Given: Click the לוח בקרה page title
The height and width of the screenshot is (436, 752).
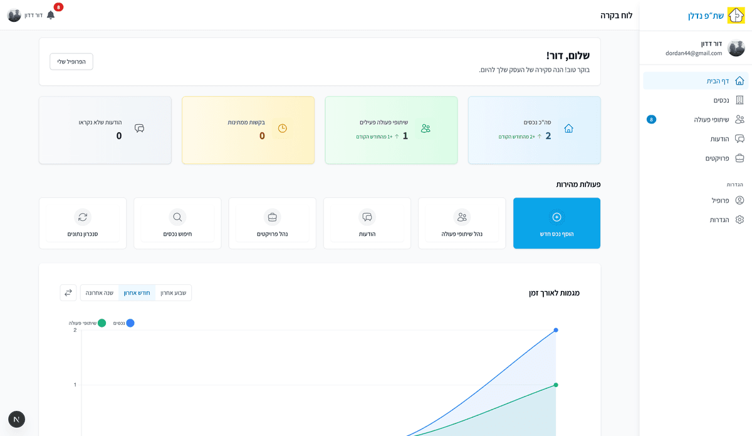Looking at the screenshot, I should 616,15.
